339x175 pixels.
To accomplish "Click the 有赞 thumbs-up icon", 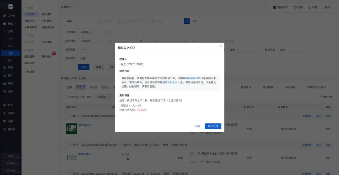I will point(309,7).
